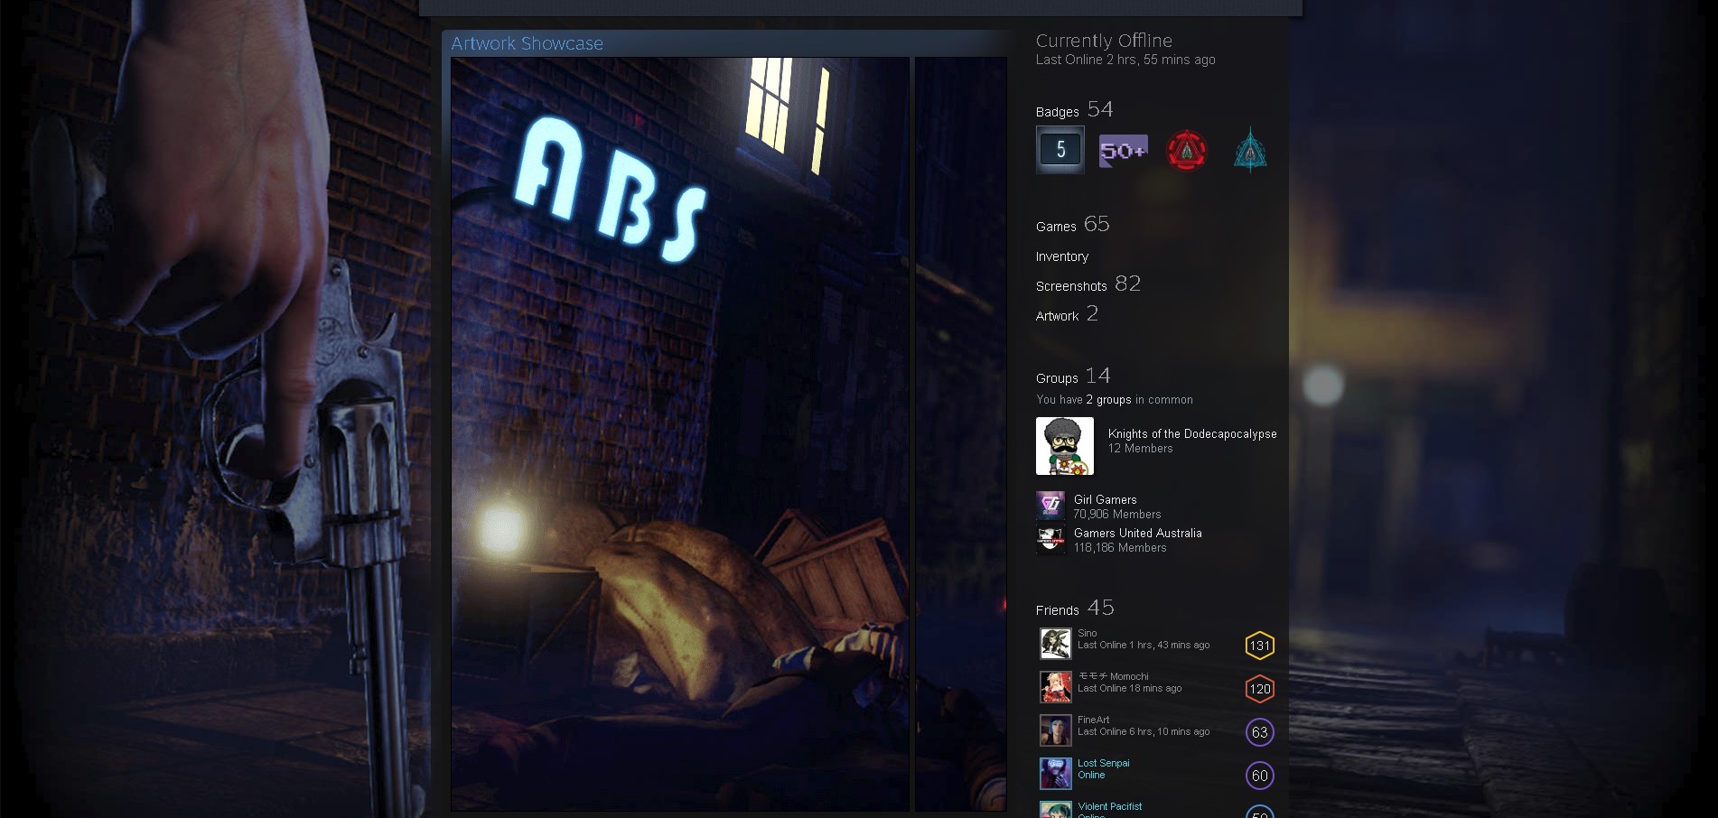
Task: Open the Badges 54 link
Action: pyautogui.click(x=1074, y=110)
